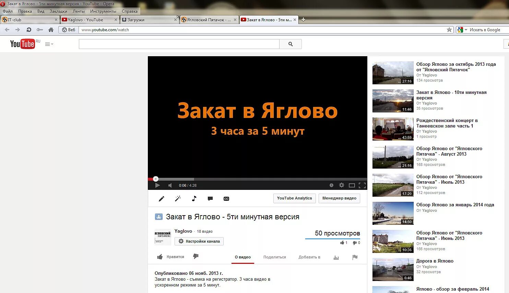Open a new tab with plus button
The width and height of the screenshot is (509, 293).
pyautogui.click(x=303, y=20)
